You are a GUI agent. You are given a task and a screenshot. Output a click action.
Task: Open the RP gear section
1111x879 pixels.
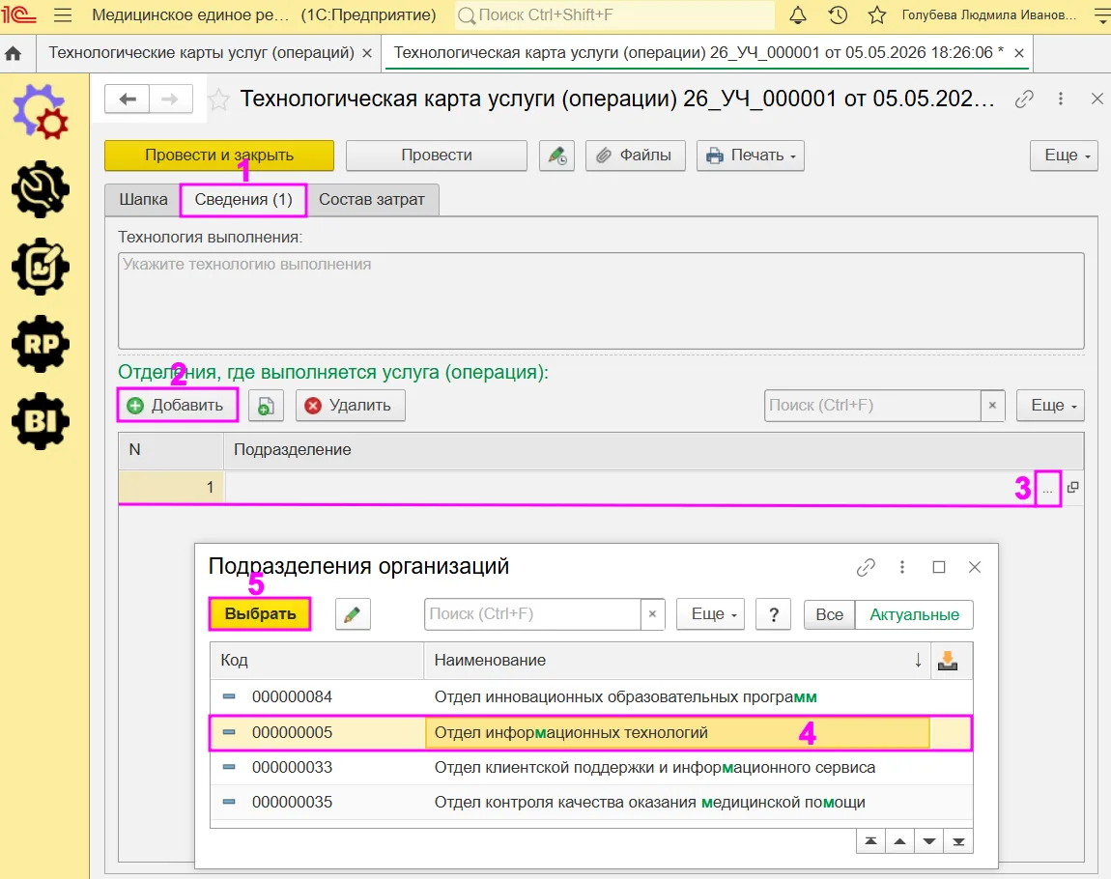click(41, 344)
